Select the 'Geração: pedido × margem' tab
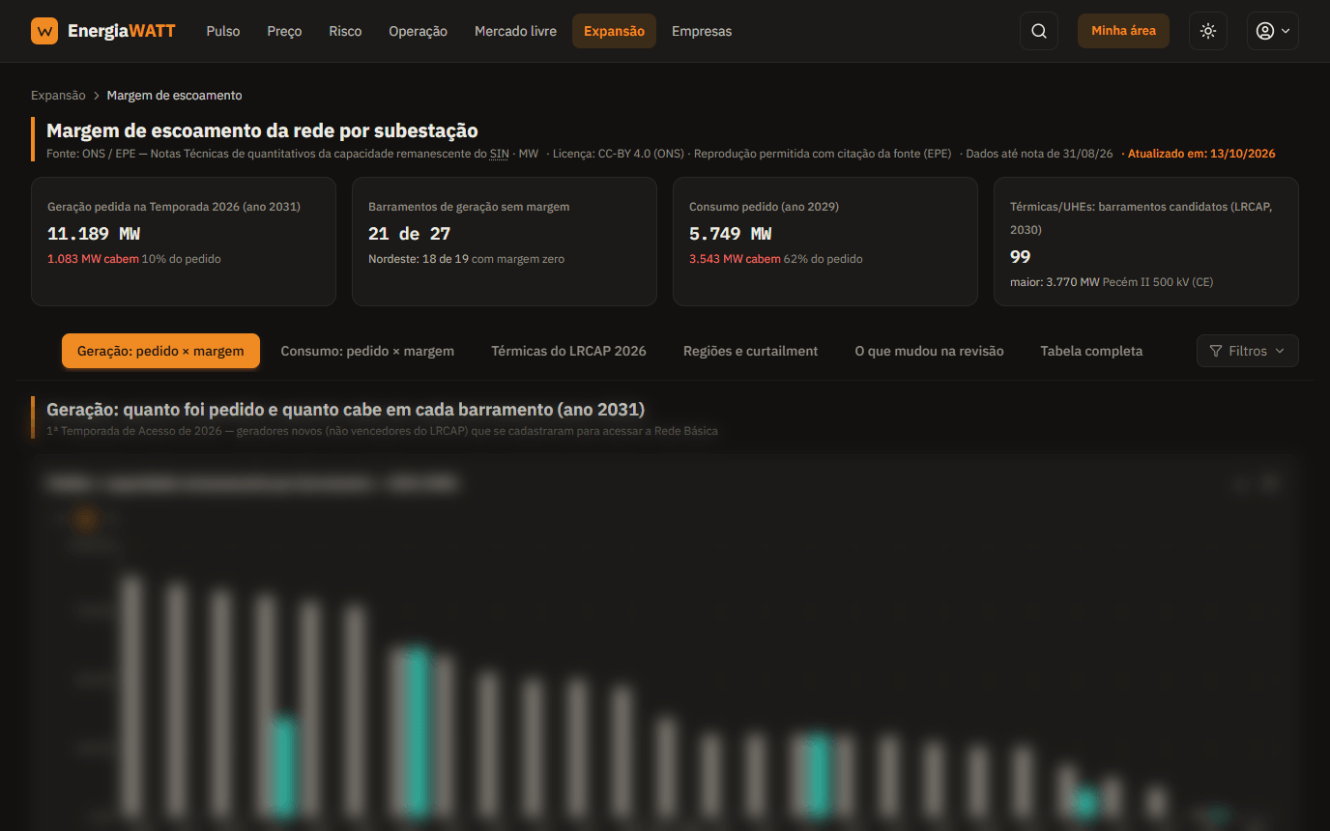The height and width of the screenshot is (831, 1330). [160, 351]
